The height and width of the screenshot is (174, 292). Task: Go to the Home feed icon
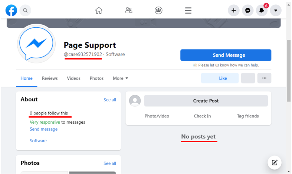tap(99, 11)
